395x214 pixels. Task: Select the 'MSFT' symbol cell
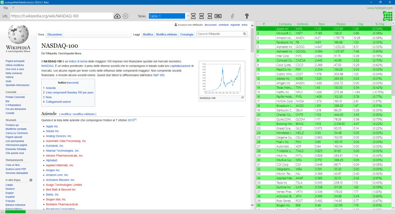[x=304, y=33]
